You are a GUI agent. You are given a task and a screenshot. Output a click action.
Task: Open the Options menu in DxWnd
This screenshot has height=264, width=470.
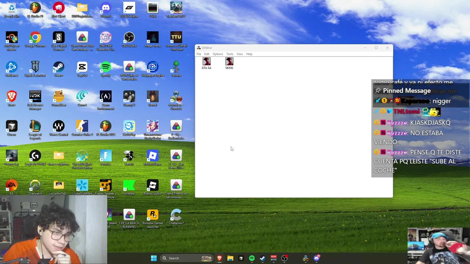[x=218, y=54]
